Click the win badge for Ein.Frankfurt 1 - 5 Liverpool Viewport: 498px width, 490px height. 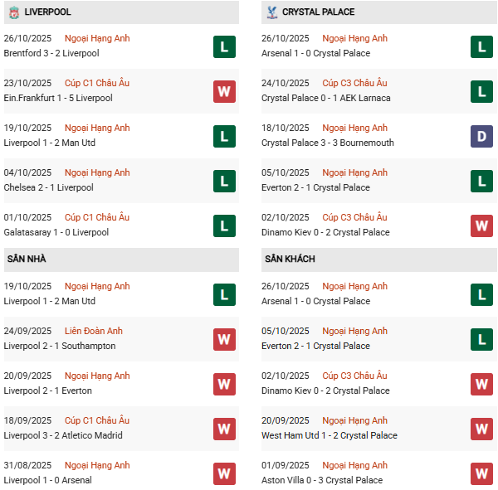pos(224,91)
